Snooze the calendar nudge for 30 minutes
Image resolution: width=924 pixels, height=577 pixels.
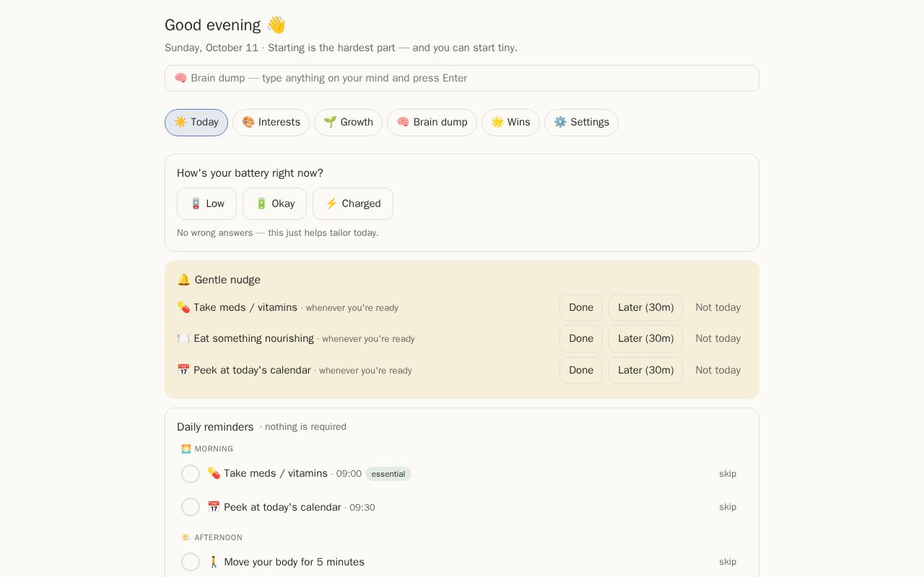645,370
